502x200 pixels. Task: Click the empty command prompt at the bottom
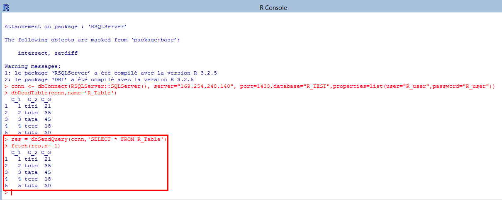coord(8,193)
